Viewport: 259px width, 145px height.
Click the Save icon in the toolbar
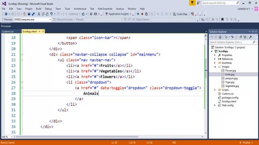[x=29, y=14]
